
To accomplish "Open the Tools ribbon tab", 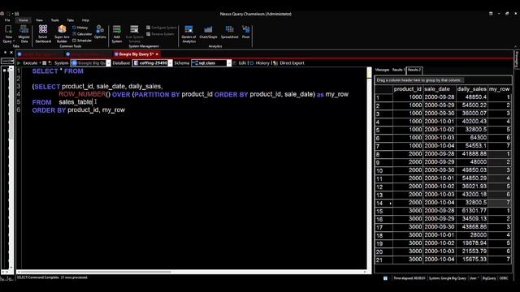I will point(54,20).
